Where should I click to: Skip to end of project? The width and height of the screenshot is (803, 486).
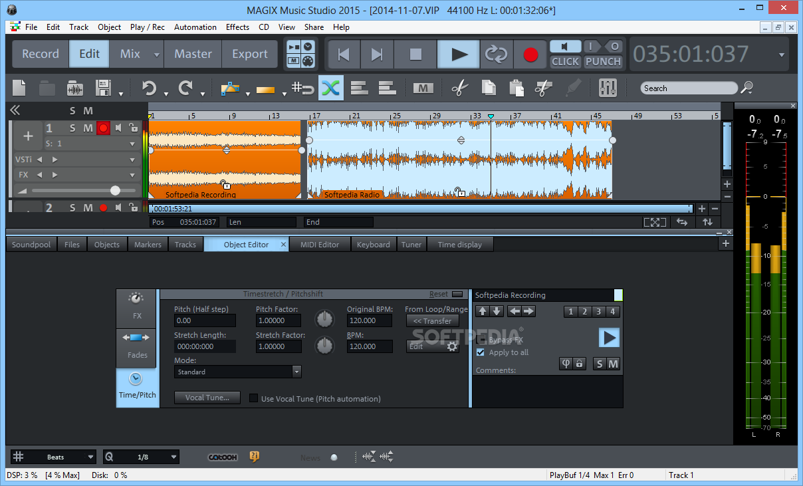click(x=376, y=55)
